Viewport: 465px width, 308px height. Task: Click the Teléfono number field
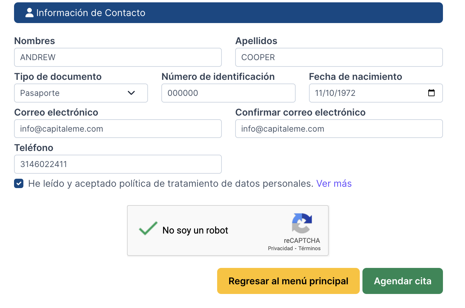coord(118,164)
